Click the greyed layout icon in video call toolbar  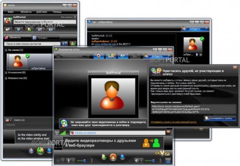pos(135,56)
